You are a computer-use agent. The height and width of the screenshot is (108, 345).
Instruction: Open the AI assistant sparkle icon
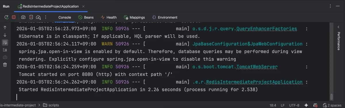[306, 105]
